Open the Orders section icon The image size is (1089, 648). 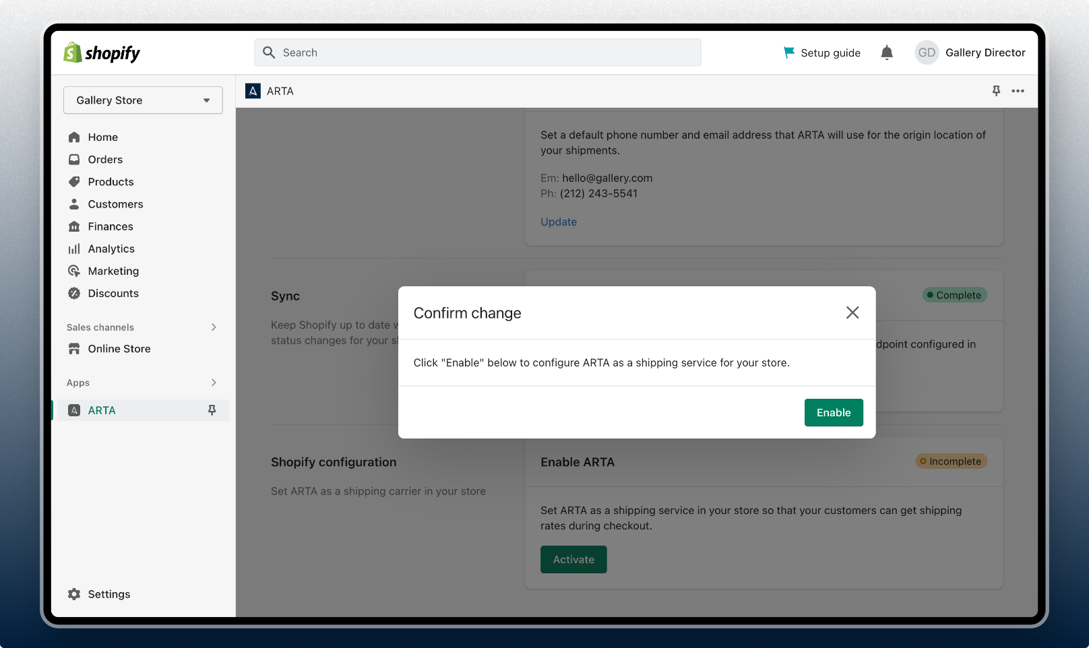74,159
